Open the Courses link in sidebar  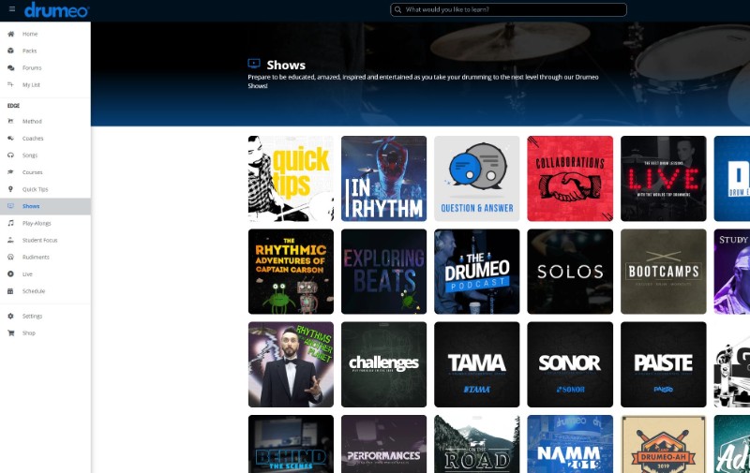pos(32,172)
